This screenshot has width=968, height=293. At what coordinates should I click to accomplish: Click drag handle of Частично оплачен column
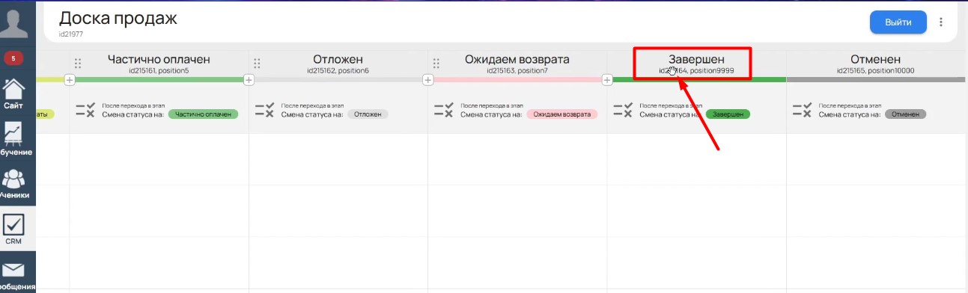pyautogui.click(x=78, y=64)
